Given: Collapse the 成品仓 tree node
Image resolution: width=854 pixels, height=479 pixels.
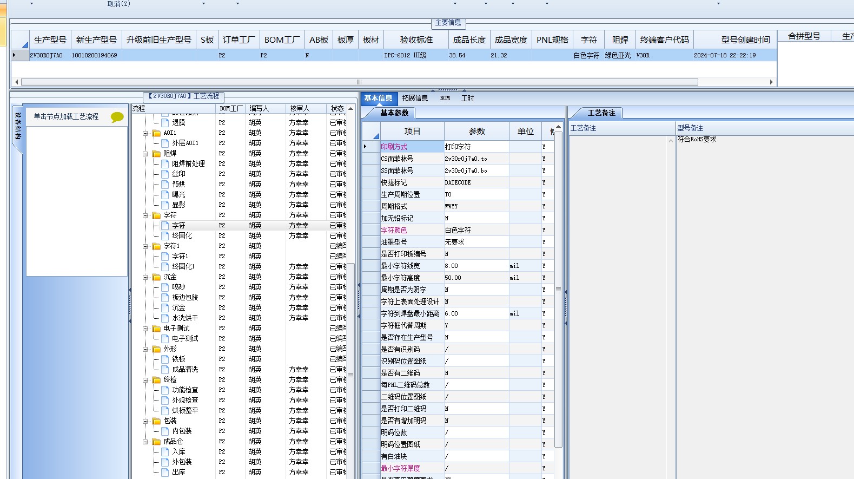Looking at the screenshot, I should click(145, 442).
